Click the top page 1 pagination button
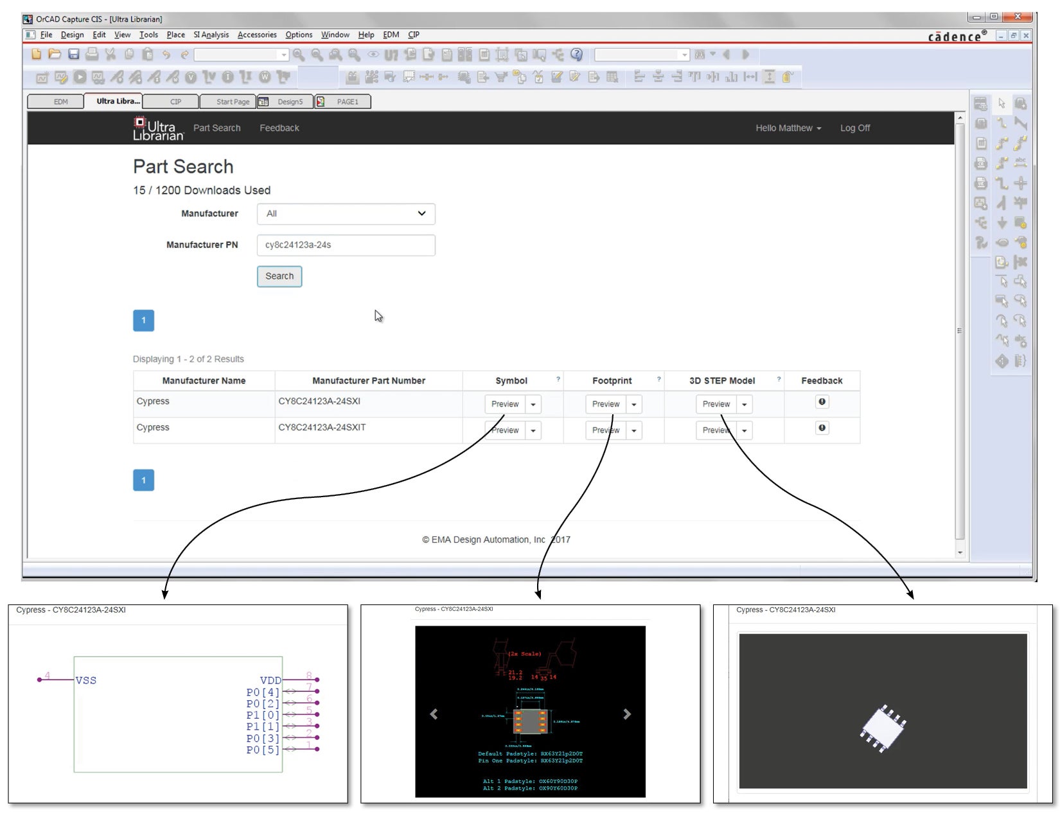The width and height of the screenshot is (1060, 819). (x=144, y=321)
